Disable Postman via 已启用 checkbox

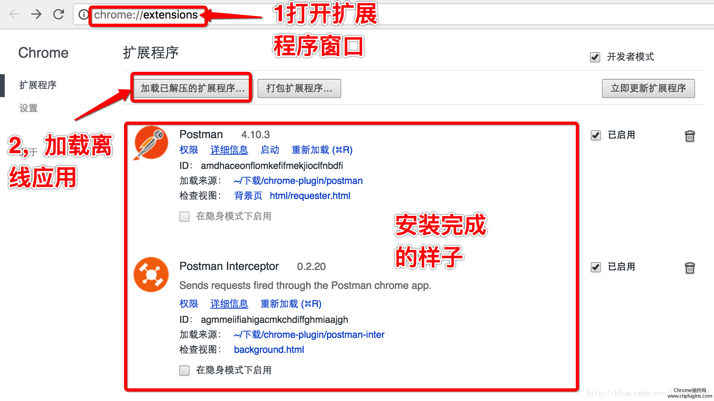596,135
